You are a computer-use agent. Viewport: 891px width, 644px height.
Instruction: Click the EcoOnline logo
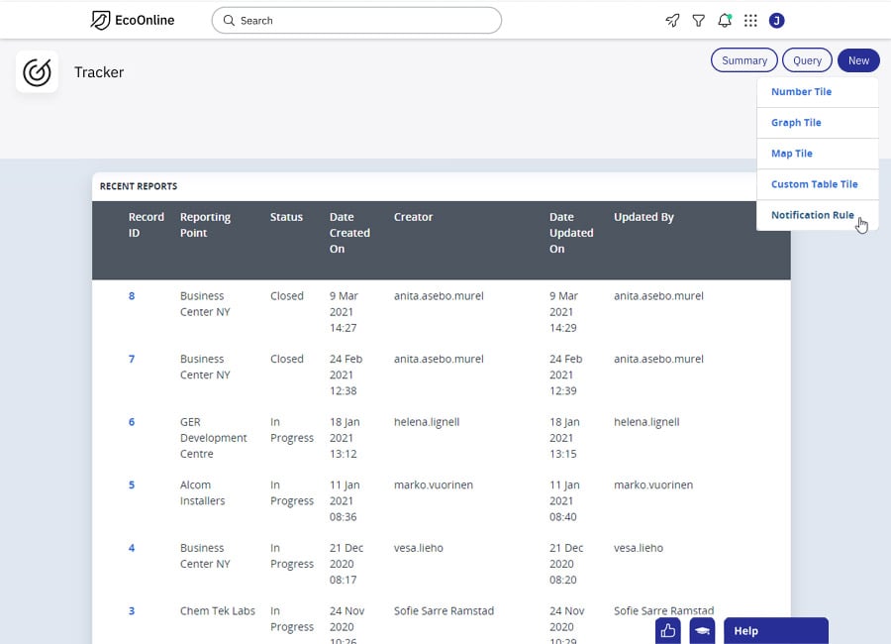click(132, 20)
